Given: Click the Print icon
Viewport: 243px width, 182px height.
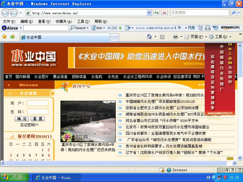Looking at the screenshot, I should click(x=176, y=37).
